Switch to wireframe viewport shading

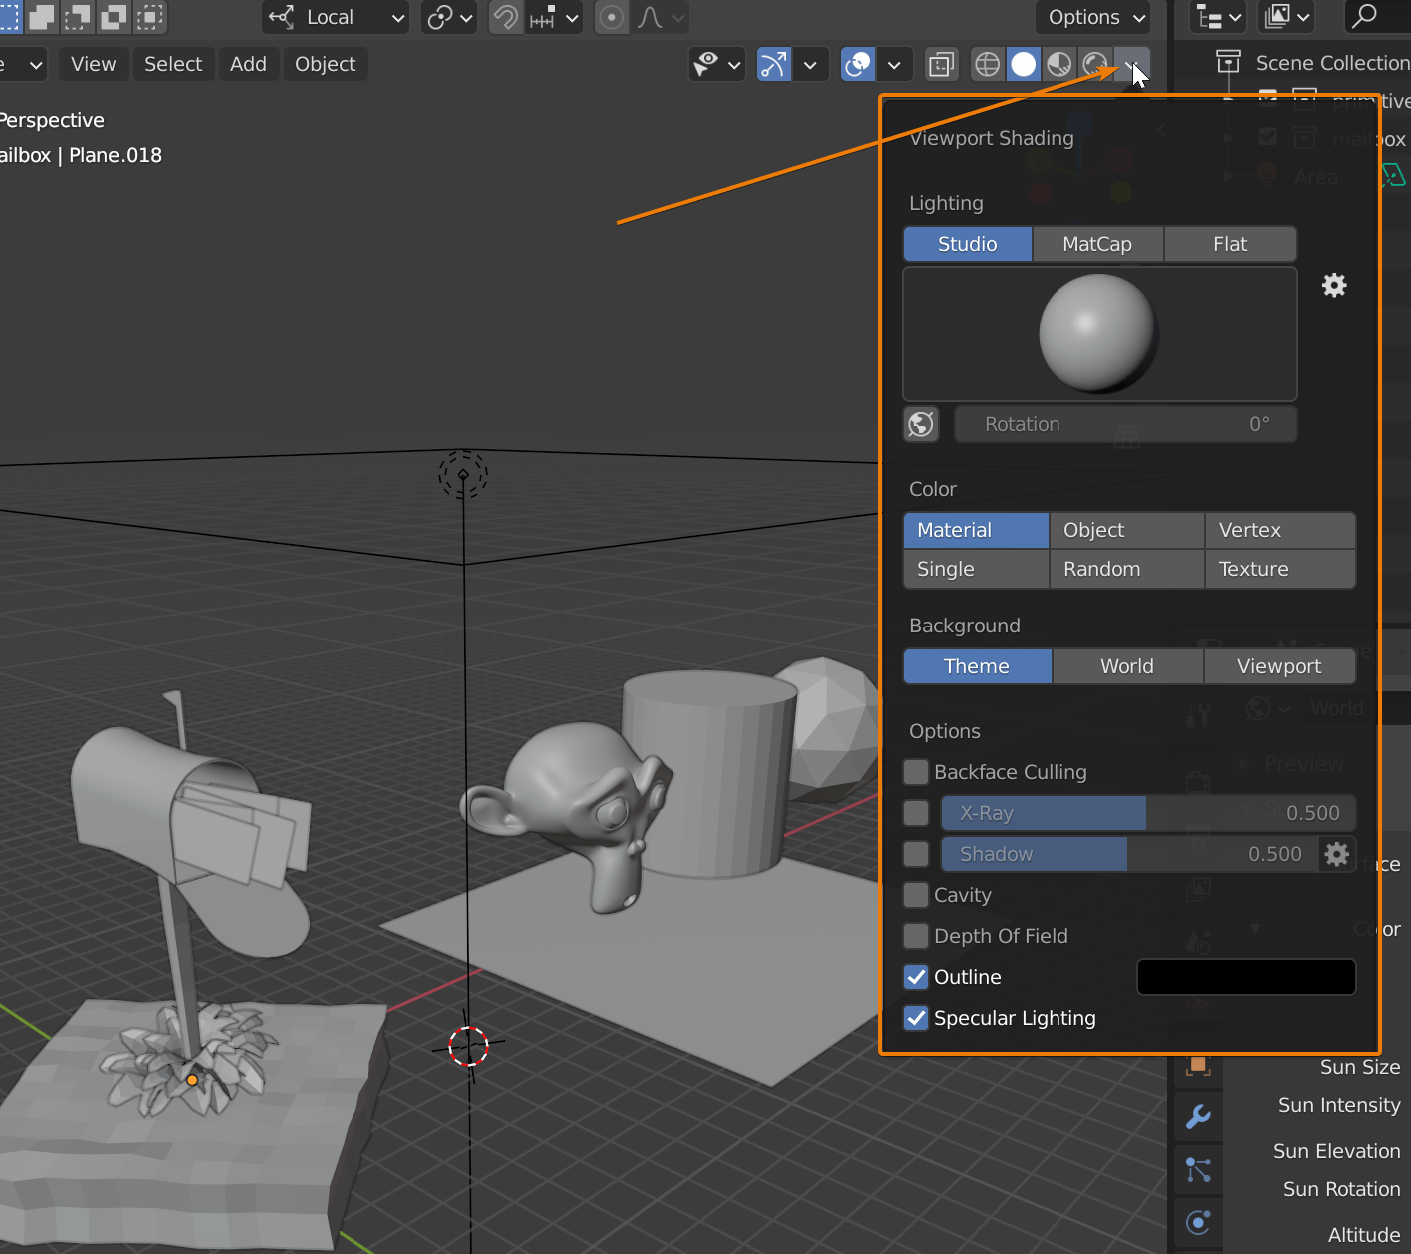click(987, 63)
